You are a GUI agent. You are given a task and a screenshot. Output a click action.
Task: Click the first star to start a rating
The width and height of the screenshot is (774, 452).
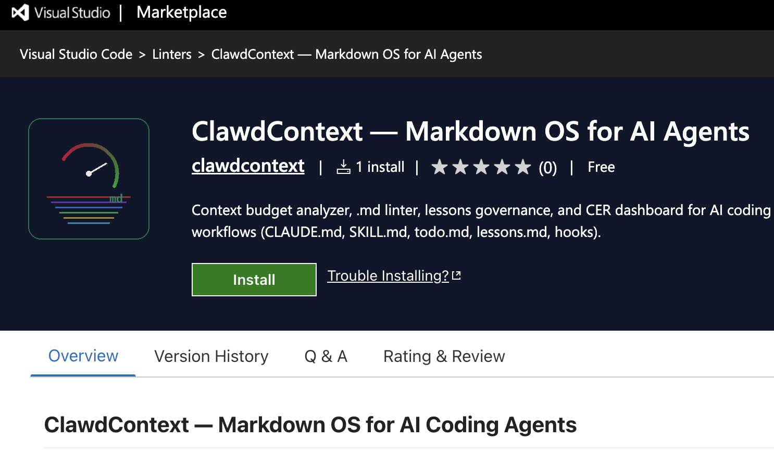[441, 167]
